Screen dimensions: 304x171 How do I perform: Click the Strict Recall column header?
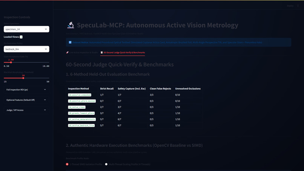click(107, 88)
